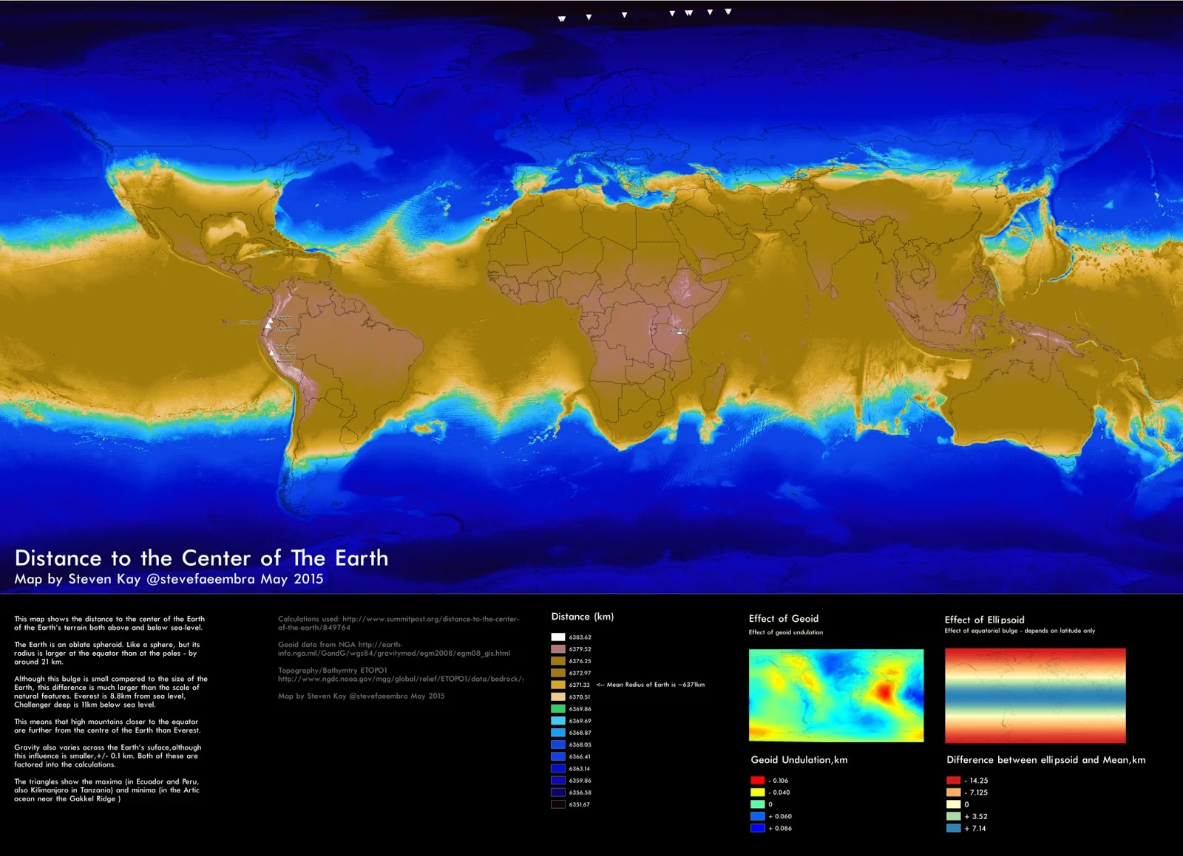Select the light blue 6369.69 swatch

tap(558, 721)
